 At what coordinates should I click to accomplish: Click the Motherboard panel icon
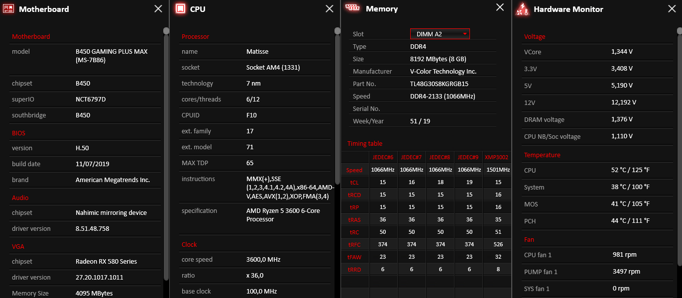[x=8, y=9]
